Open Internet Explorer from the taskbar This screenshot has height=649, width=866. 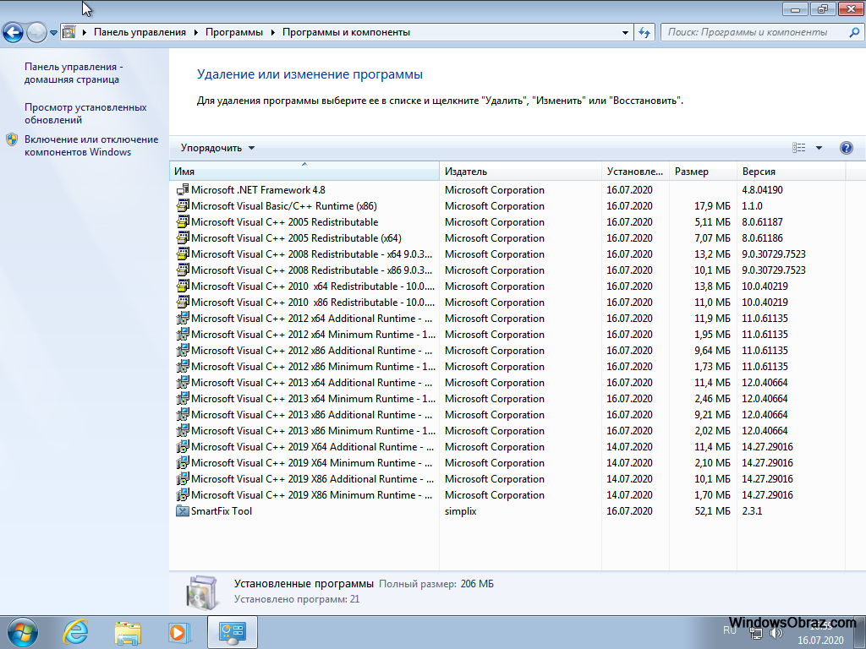(x=76, y=631)
